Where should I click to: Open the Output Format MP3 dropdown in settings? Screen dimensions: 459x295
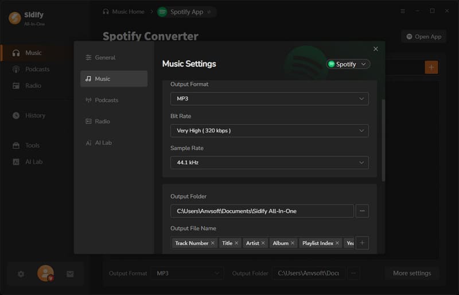[269, 99]
